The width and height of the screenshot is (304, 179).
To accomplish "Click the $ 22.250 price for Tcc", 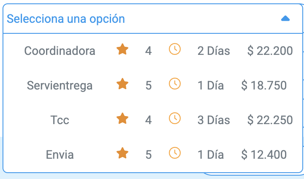I will point(270,120).
